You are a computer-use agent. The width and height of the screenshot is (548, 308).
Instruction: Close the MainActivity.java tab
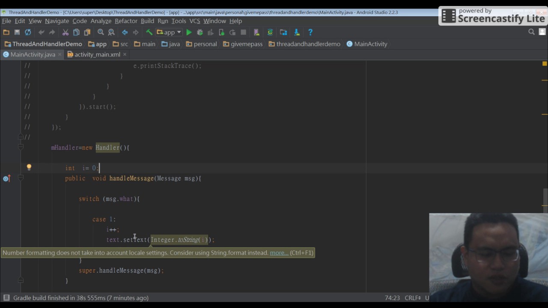point(60,54)
